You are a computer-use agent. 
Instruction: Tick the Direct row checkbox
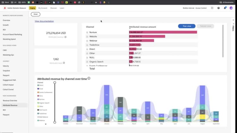(x=87, y=49)
